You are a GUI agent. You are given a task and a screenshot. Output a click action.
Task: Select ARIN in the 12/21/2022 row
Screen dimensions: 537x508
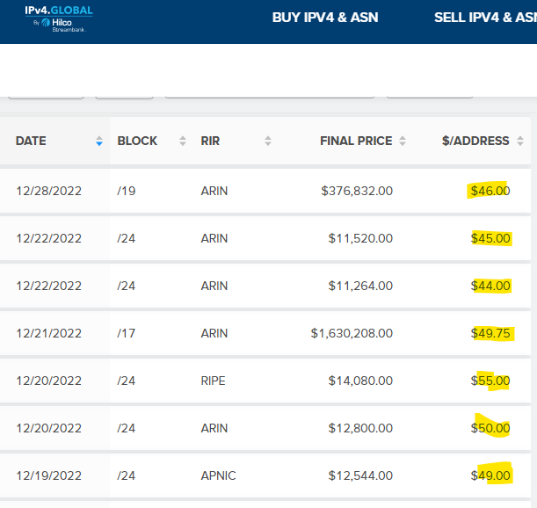[x=214, y=333]
